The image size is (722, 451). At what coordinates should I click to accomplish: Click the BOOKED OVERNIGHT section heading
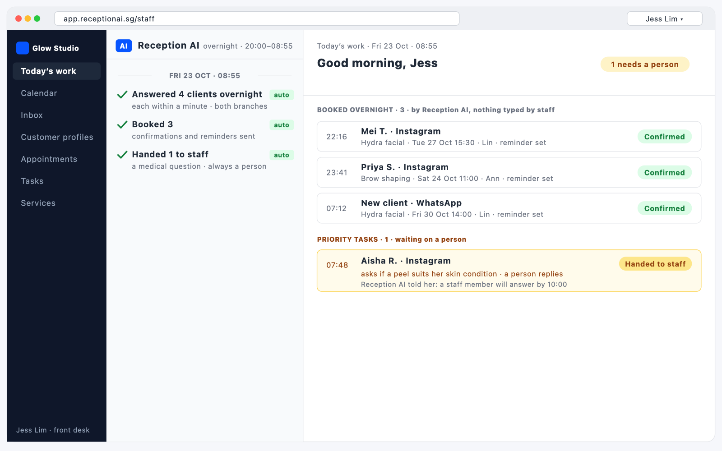coord(436,110)
